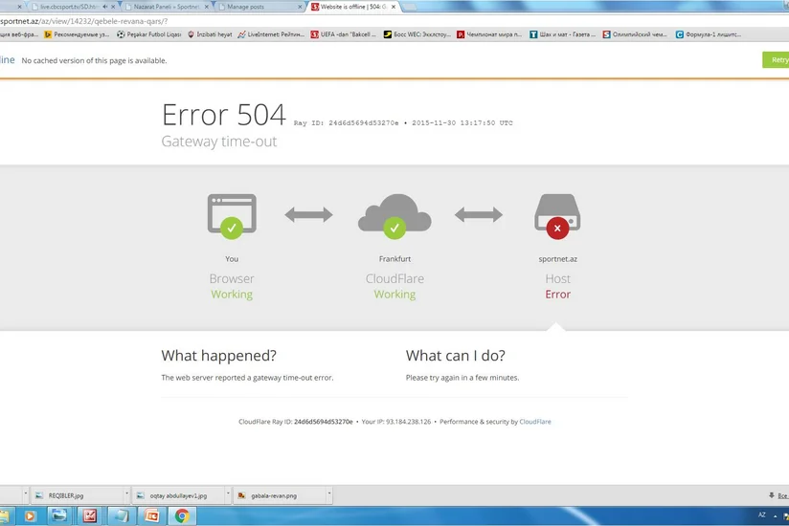Click the Frankfurt location label
Screen dimensions: 789x526
(394, 259)
